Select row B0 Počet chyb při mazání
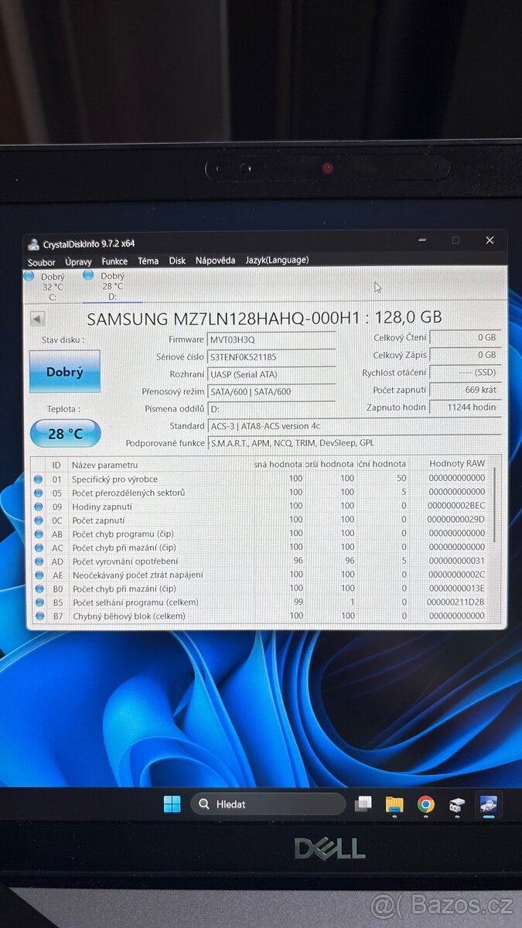The image size is (522, 928). click(x=261, y=589)
